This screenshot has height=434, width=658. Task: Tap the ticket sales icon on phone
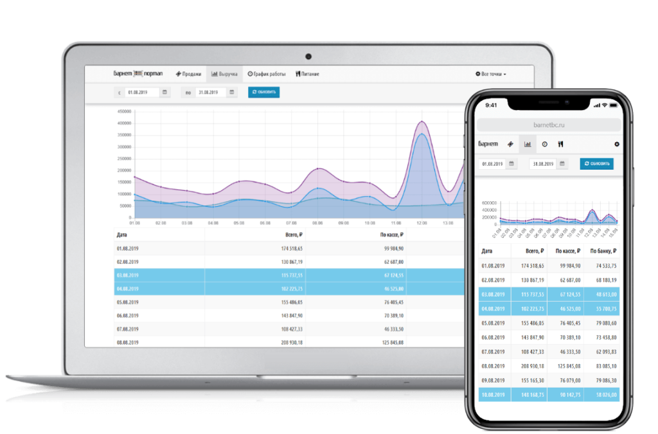click(x=511, y=144)
